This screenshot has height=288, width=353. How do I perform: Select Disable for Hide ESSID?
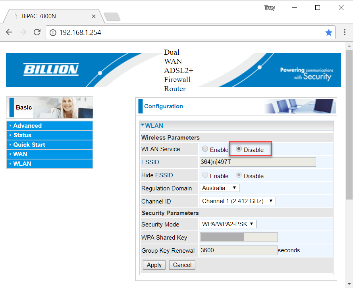[x=239, y=175]
